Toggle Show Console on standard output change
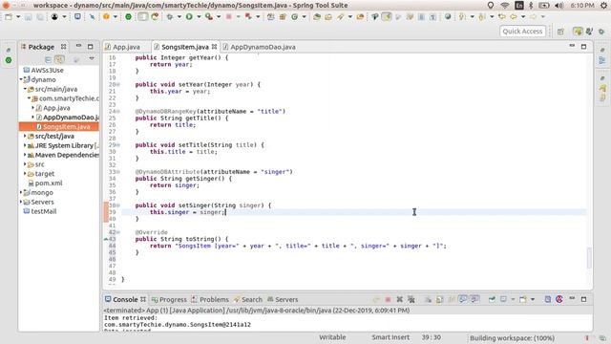The height and width of the screenshot is (344, 611). (462, 299)
